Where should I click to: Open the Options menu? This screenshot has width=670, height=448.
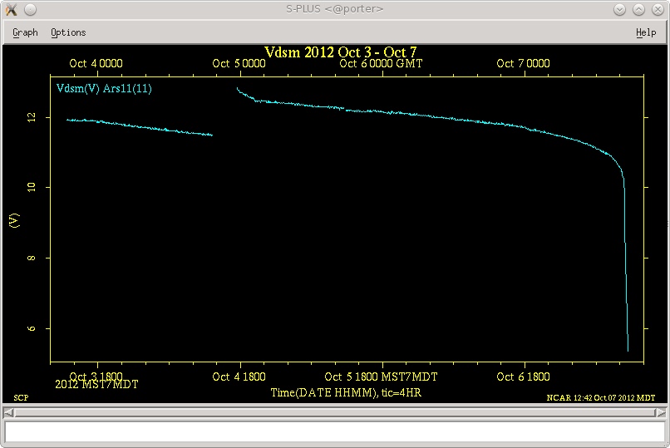pos(68,32)
